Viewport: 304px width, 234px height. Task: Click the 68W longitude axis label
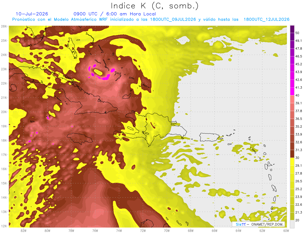191,230
